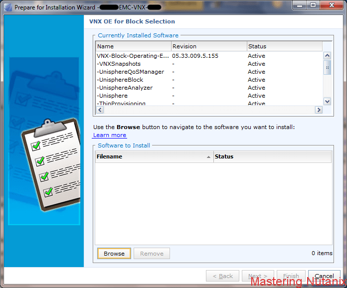The image size is (347, 288).
Task: Sort installed software by Name column
Action: [134, 46]
